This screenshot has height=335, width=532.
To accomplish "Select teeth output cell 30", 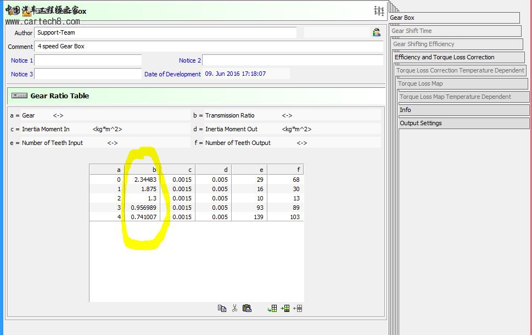I will (285, 189).
